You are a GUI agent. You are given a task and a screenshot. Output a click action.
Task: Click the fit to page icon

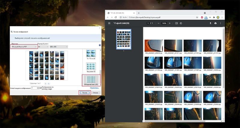(176, 23)
